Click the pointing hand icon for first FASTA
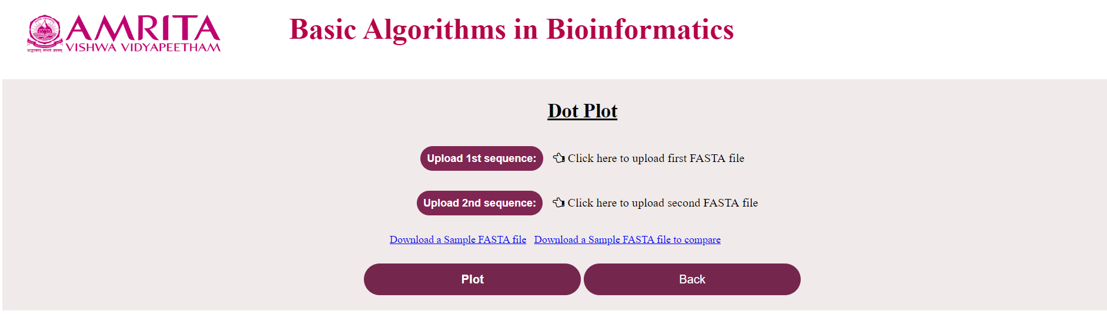Image resolution: width=1107 pixels, height=321 pixels. pyautogui.click(x=558, y=158)
